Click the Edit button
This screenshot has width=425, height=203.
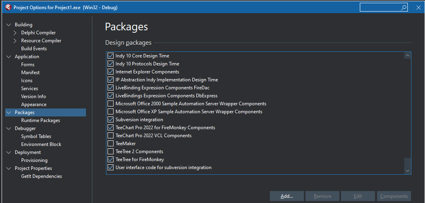click(358, 196)
